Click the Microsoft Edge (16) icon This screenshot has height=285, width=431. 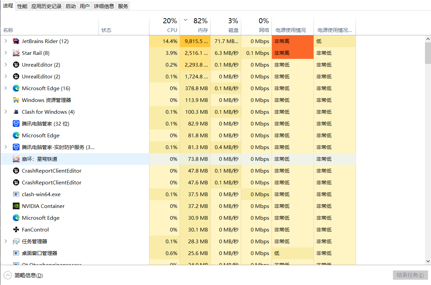(x=16, y=88)
